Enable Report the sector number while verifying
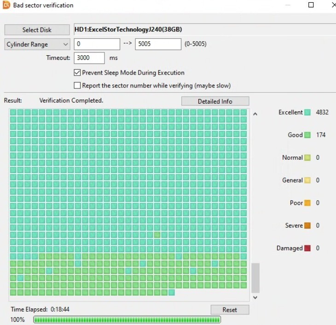The height and width of the screenshot is (325, 336). pos(77,85)
